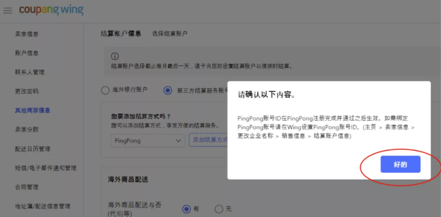This screenshot has width=441, height=217.
Task: Go to 联系人管理 in the sidebar
Action: coord(29,72)
